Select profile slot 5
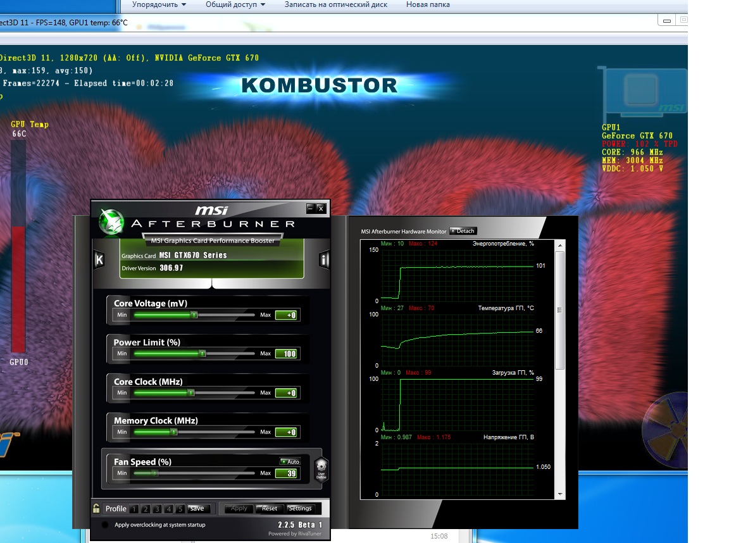729x543 pixels. 180,509
